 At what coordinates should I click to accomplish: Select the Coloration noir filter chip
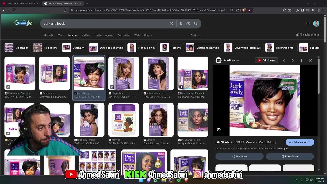[281, 48]
